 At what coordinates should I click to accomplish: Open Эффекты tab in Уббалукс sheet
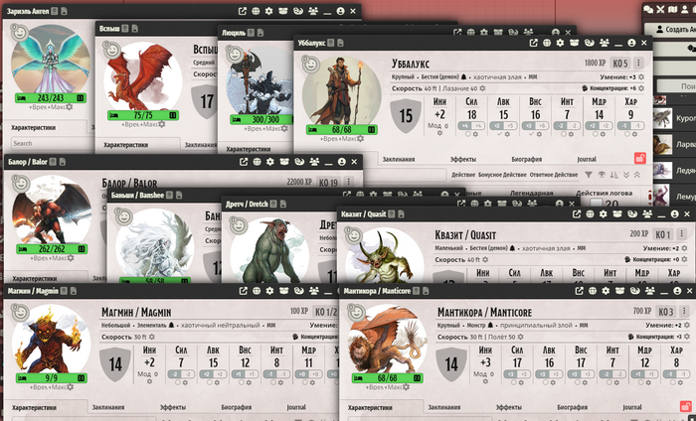[462, 159]
